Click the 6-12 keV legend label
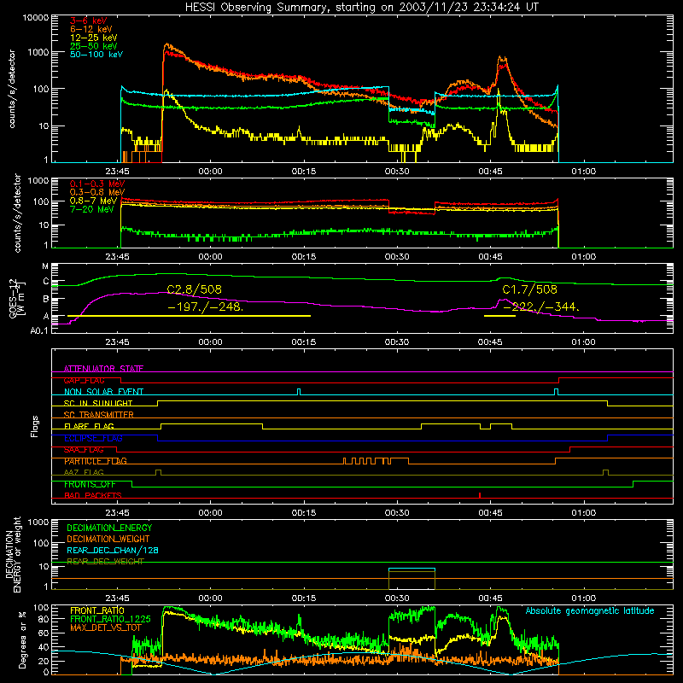Viewport: 683px width, 683px height. [91, 29]
